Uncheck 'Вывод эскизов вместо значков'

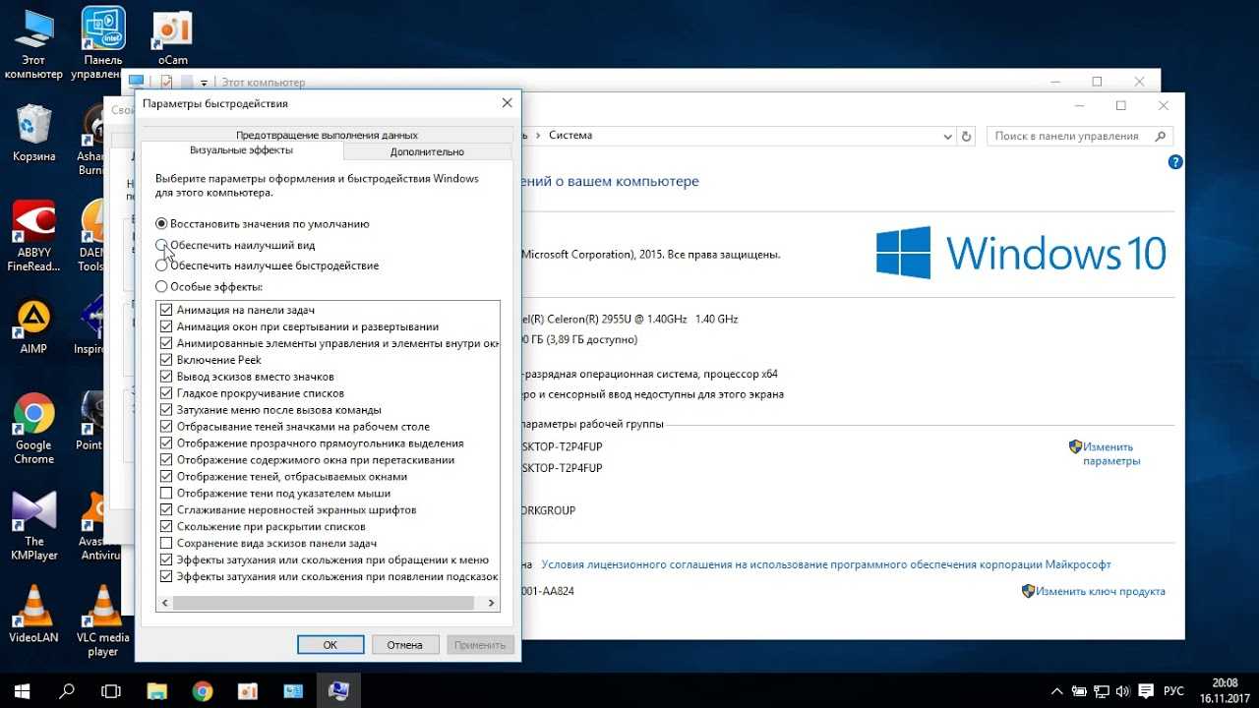(166, 377)
